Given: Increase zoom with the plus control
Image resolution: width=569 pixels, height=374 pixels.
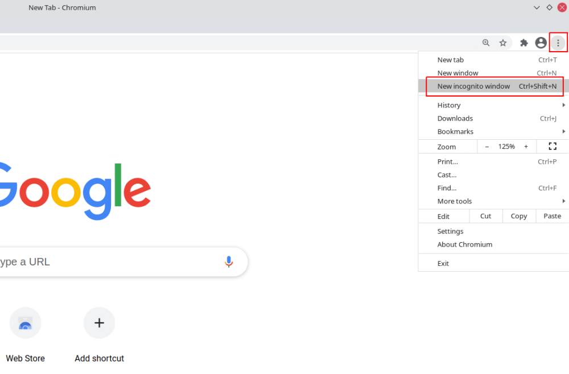Looking at the screenshot, I should coord(526,146).
